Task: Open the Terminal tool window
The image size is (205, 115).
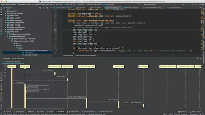Action: (41, 112)
